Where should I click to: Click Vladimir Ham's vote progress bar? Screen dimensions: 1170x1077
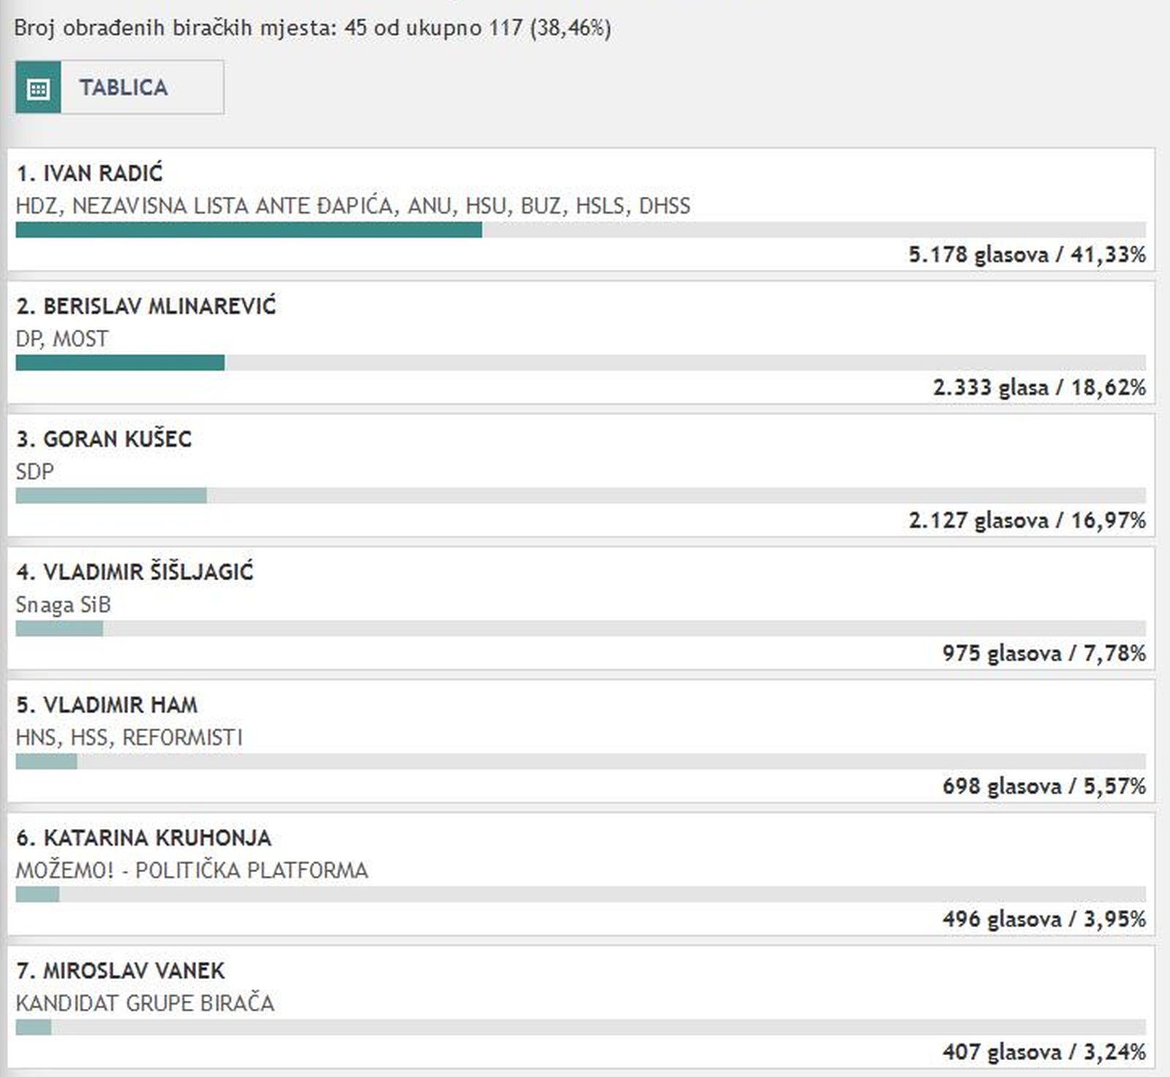(581, 762)
